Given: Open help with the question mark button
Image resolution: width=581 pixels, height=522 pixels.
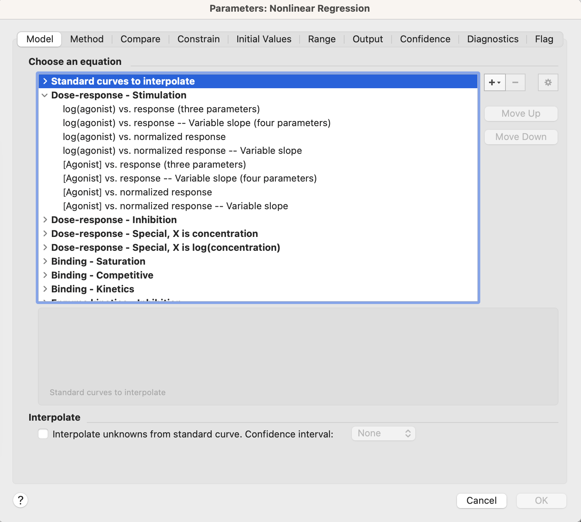Looking at the screenshot, I should 21,500.
